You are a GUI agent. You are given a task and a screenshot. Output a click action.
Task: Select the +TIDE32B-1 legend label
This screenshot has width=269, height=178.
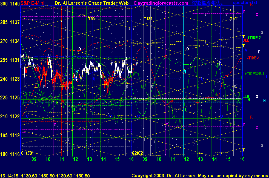pos(254,74)
